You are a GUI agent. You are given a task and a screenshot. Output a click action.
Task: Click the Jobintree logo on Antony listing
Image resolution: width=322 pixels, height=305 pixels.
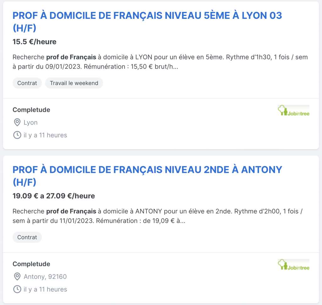pos(293,265)
